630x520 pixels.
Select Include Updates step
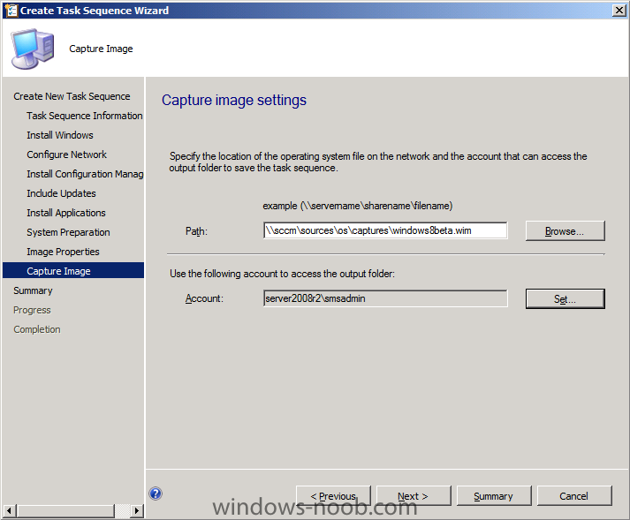click(x=61, y=193)
